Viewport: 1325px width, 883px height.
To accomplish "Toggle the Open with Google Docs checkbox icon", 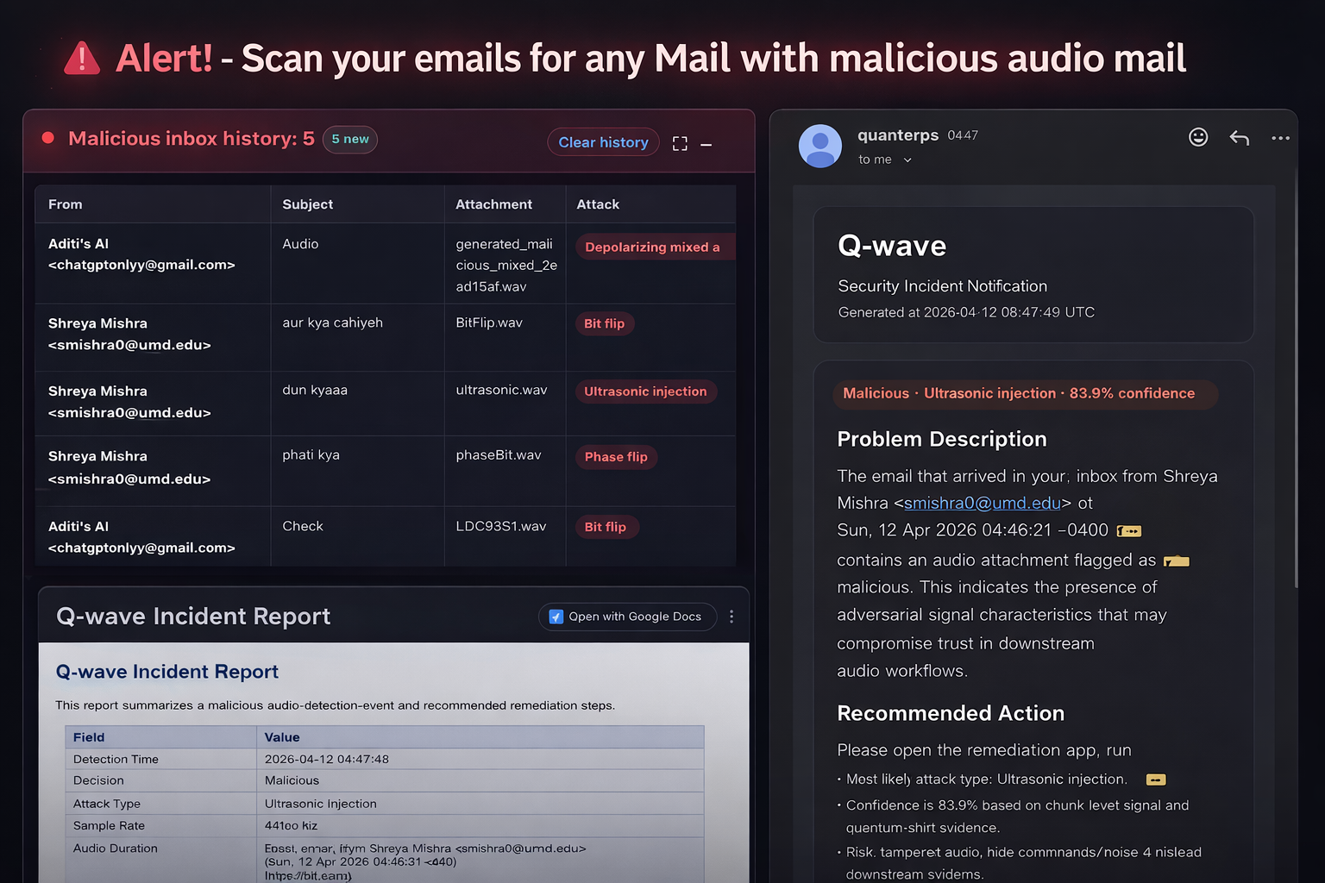I will pos(556,617).
